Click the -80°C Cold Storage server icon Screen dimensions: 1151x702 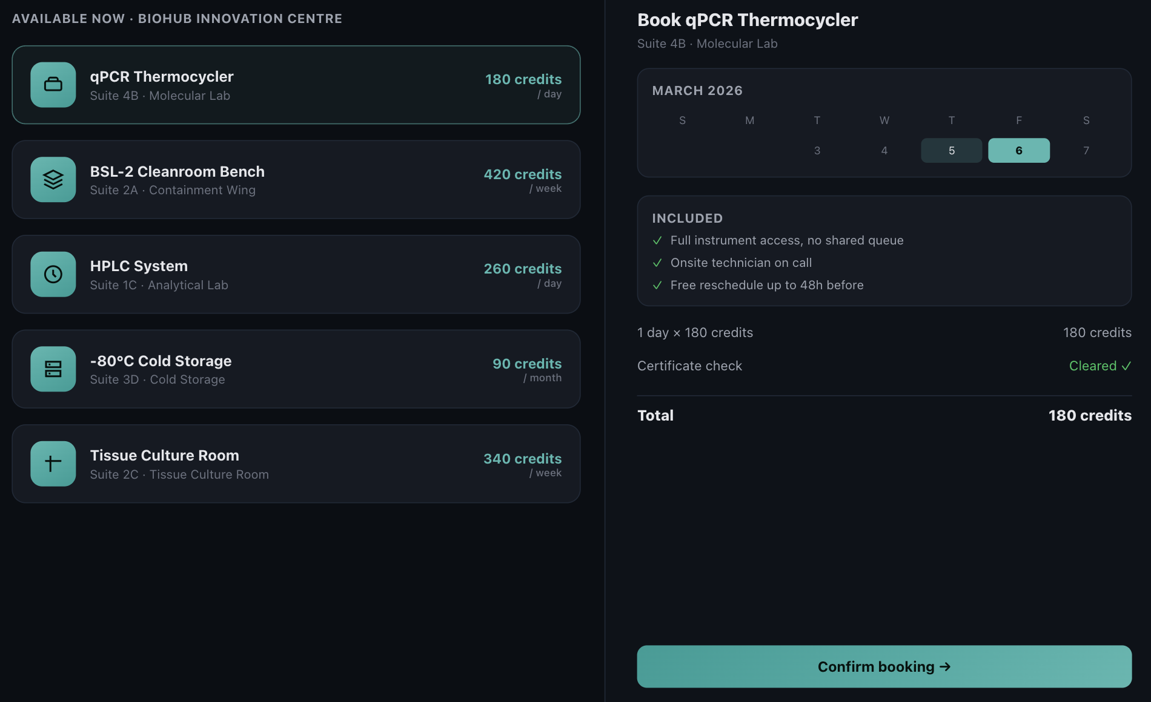pos(53,369)
